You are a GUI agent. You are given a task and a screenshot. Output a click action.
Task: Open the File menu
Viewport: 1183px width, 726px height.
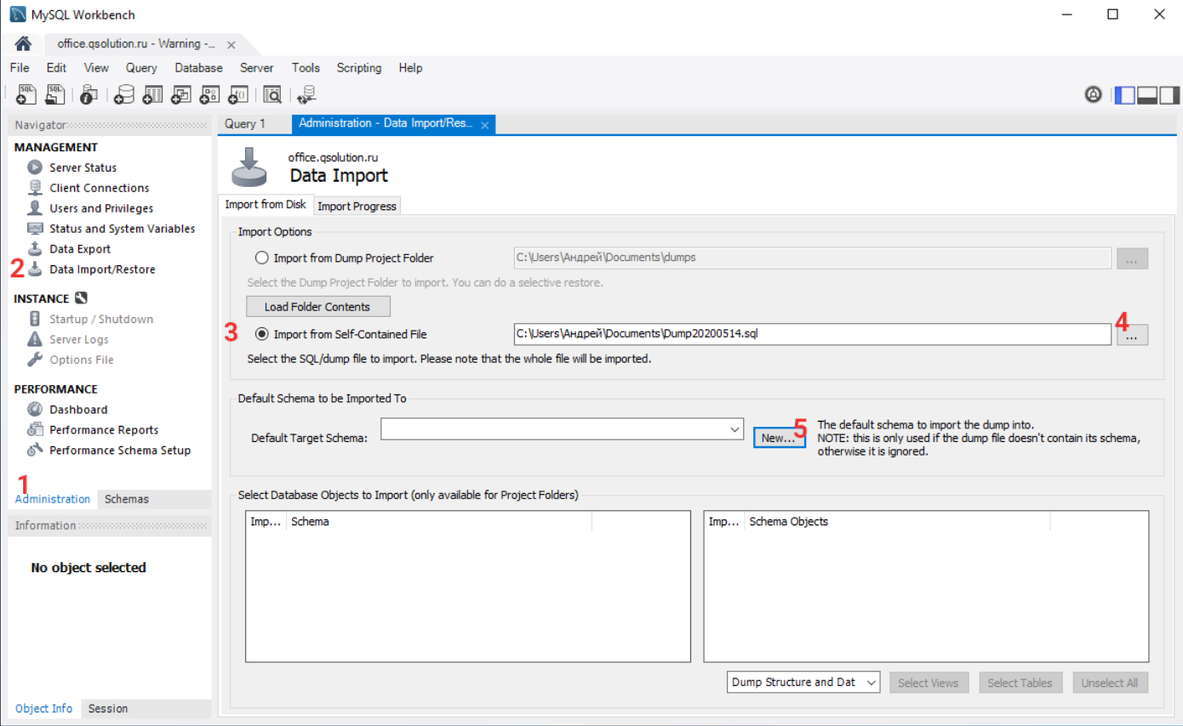coord(20,68)
